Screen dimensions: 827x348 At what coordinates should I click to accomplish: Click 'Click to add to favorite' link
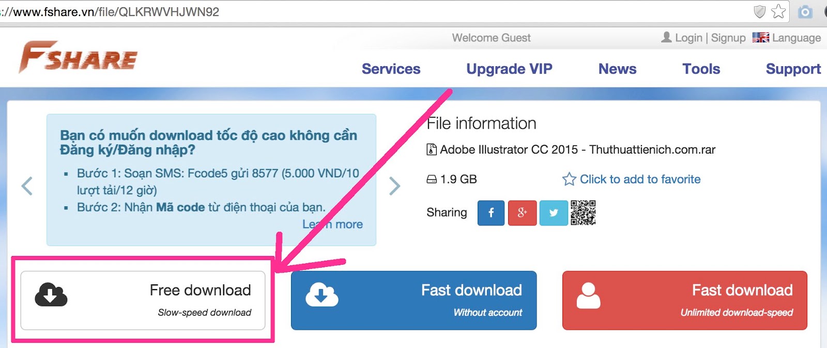point(640,179)
